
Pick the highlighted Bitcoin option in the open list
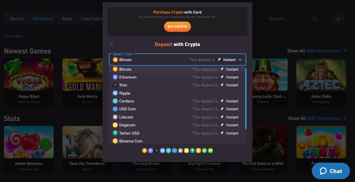click(x=177, y=69)
